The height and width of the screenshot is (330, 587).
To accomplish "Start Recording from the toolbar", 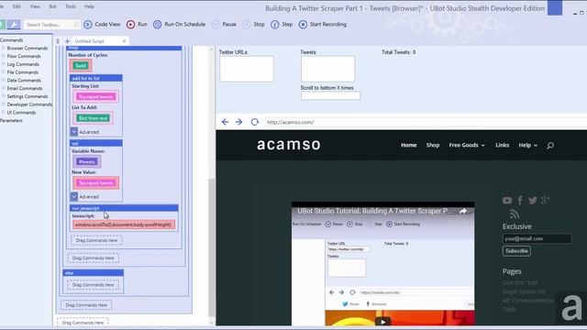I will [323, 25].
